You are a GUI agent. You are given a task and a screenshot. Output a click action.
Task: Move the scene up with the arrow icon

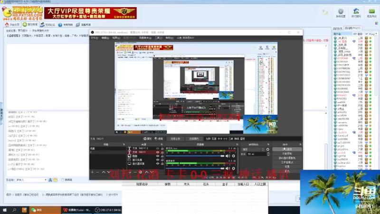point(104,172)
